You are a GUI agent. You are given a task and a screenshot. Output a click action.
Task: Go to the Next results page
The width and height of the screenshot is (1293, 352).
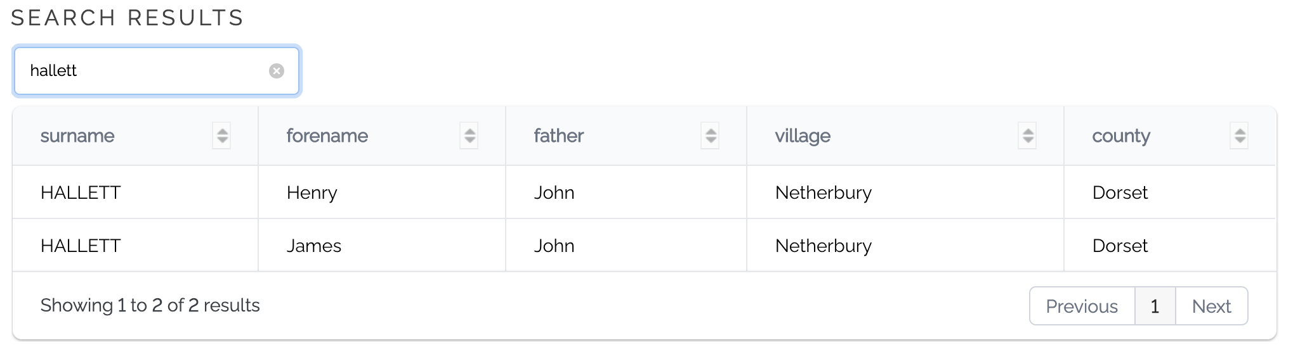(1211, 306)
